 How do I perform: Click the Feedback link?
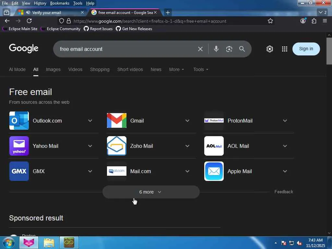pyautogui.click(x=284, y=192)
